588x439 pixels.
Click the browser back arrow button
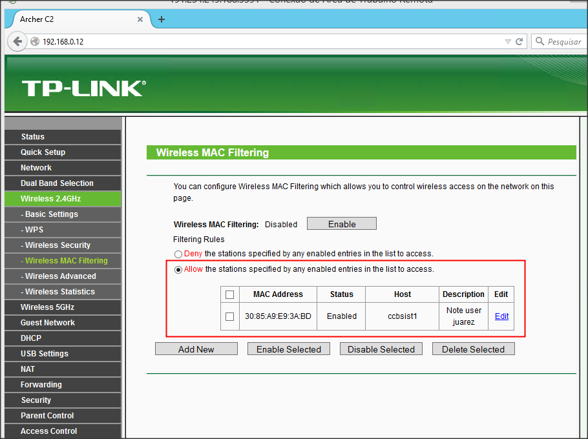[x=17, y=41]
